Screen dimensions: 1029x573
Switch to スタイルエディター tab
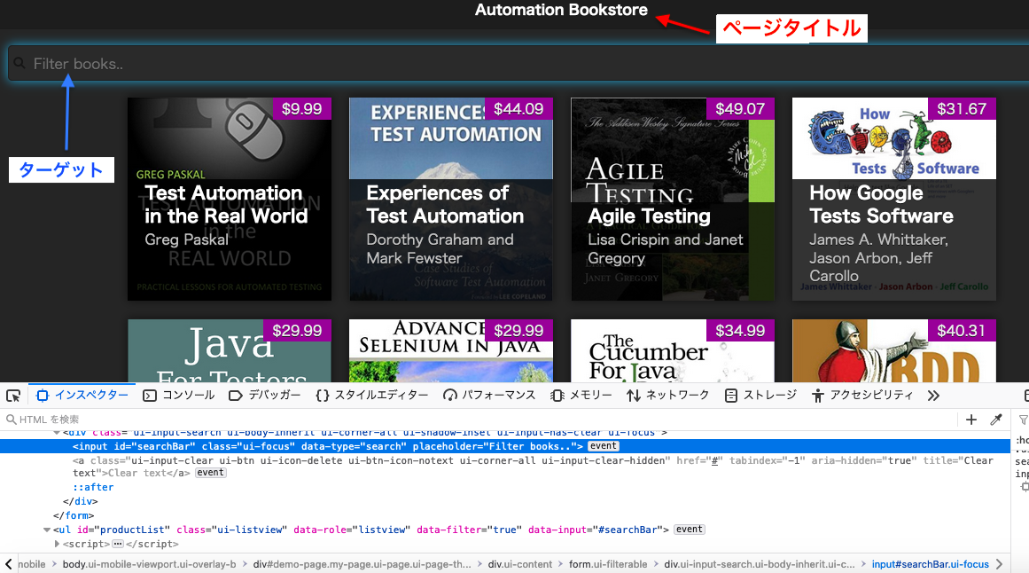tap(372, 395)
